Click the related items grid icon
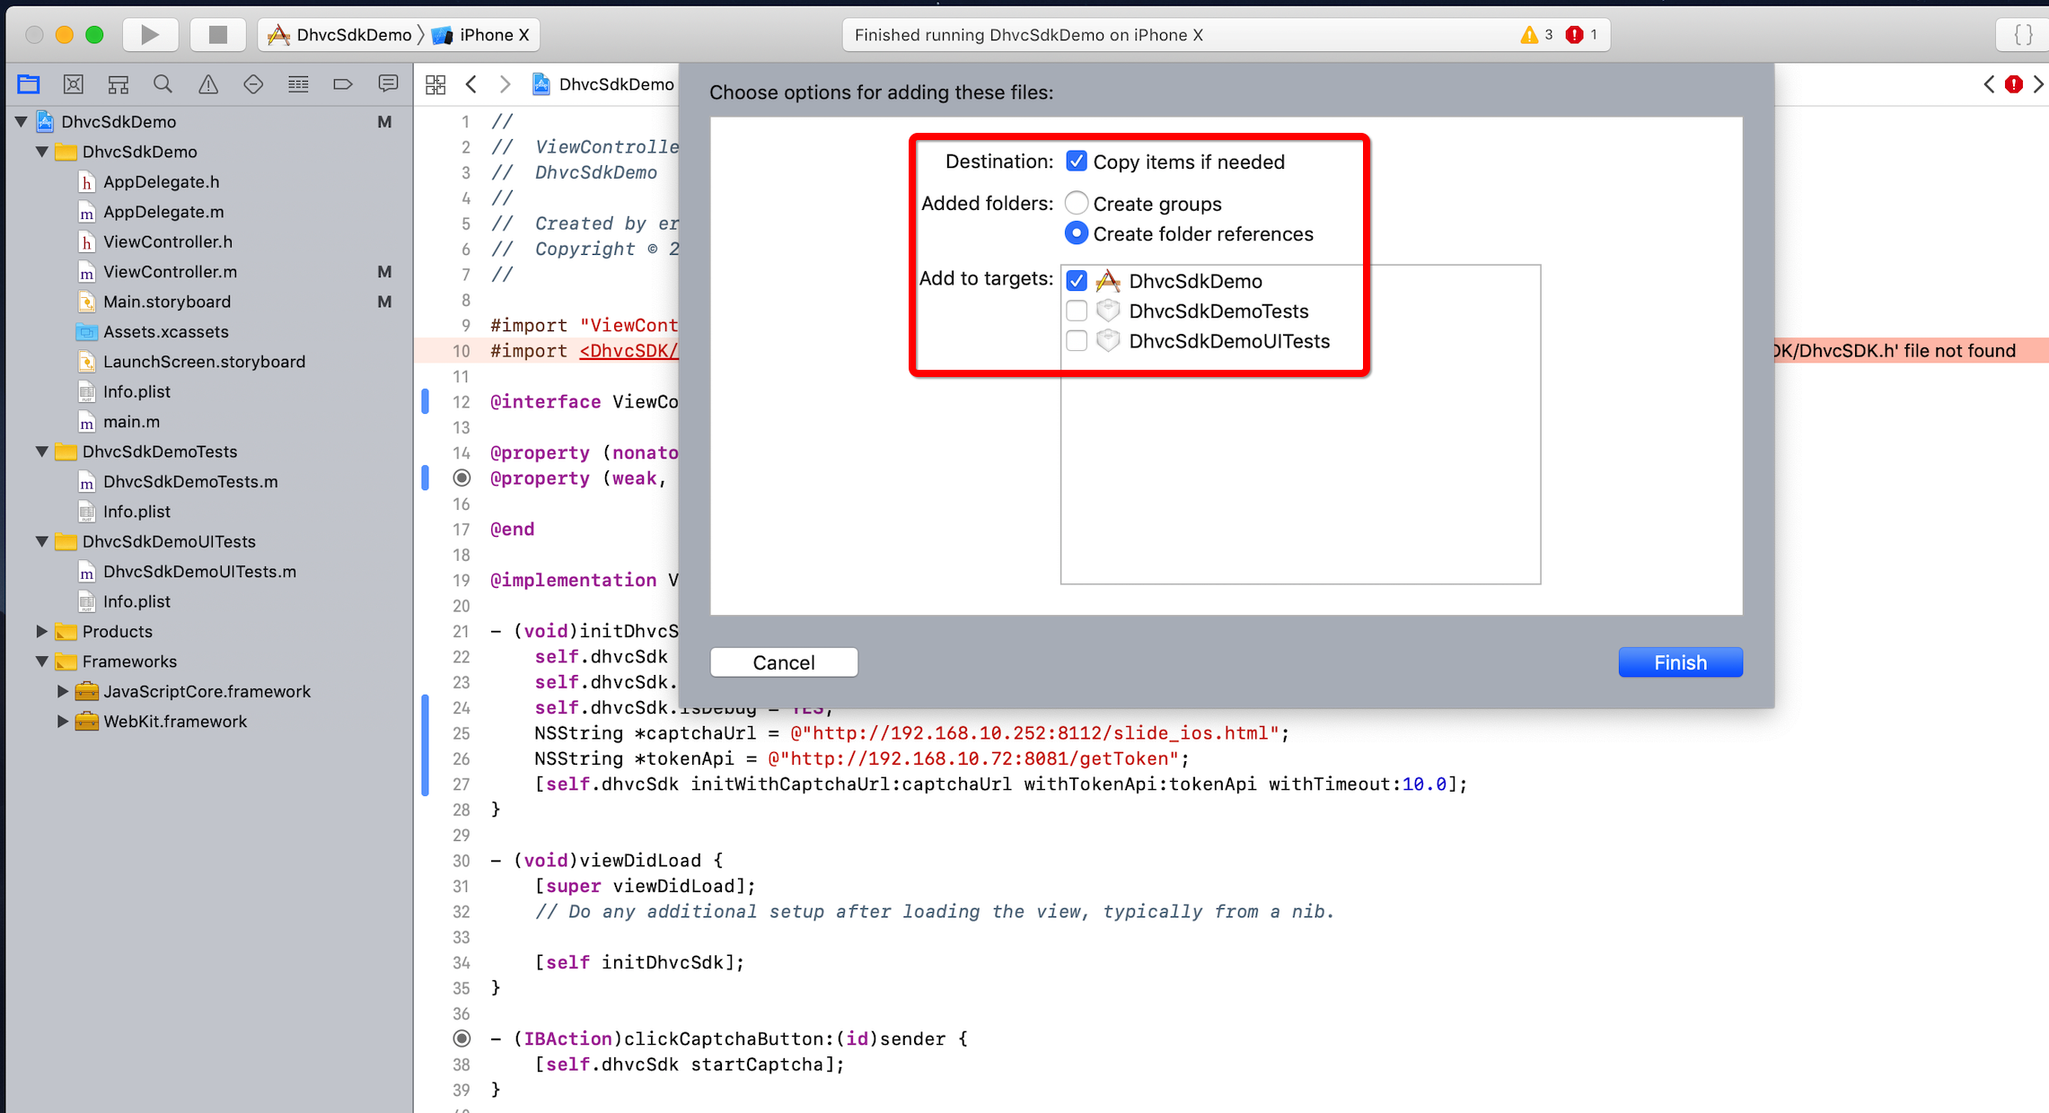2049x1113 pixels. (x=435, y=84)
